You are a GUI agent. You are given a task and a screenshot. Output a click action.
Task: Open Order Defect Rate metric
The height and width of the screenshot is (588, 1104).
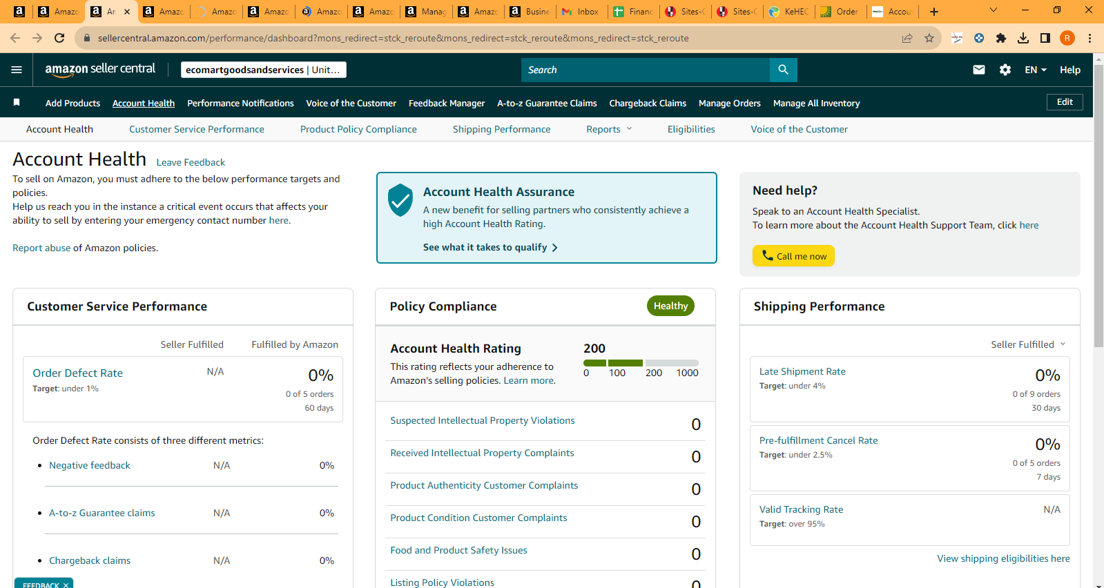pyautogui.click(x=77, y=373)
